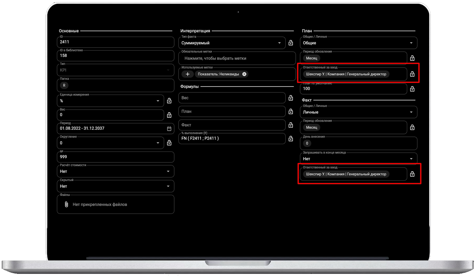The image size is (475, 276).
Task: Click the lock icon beside % выполнения formula
Action: [291, 139]
